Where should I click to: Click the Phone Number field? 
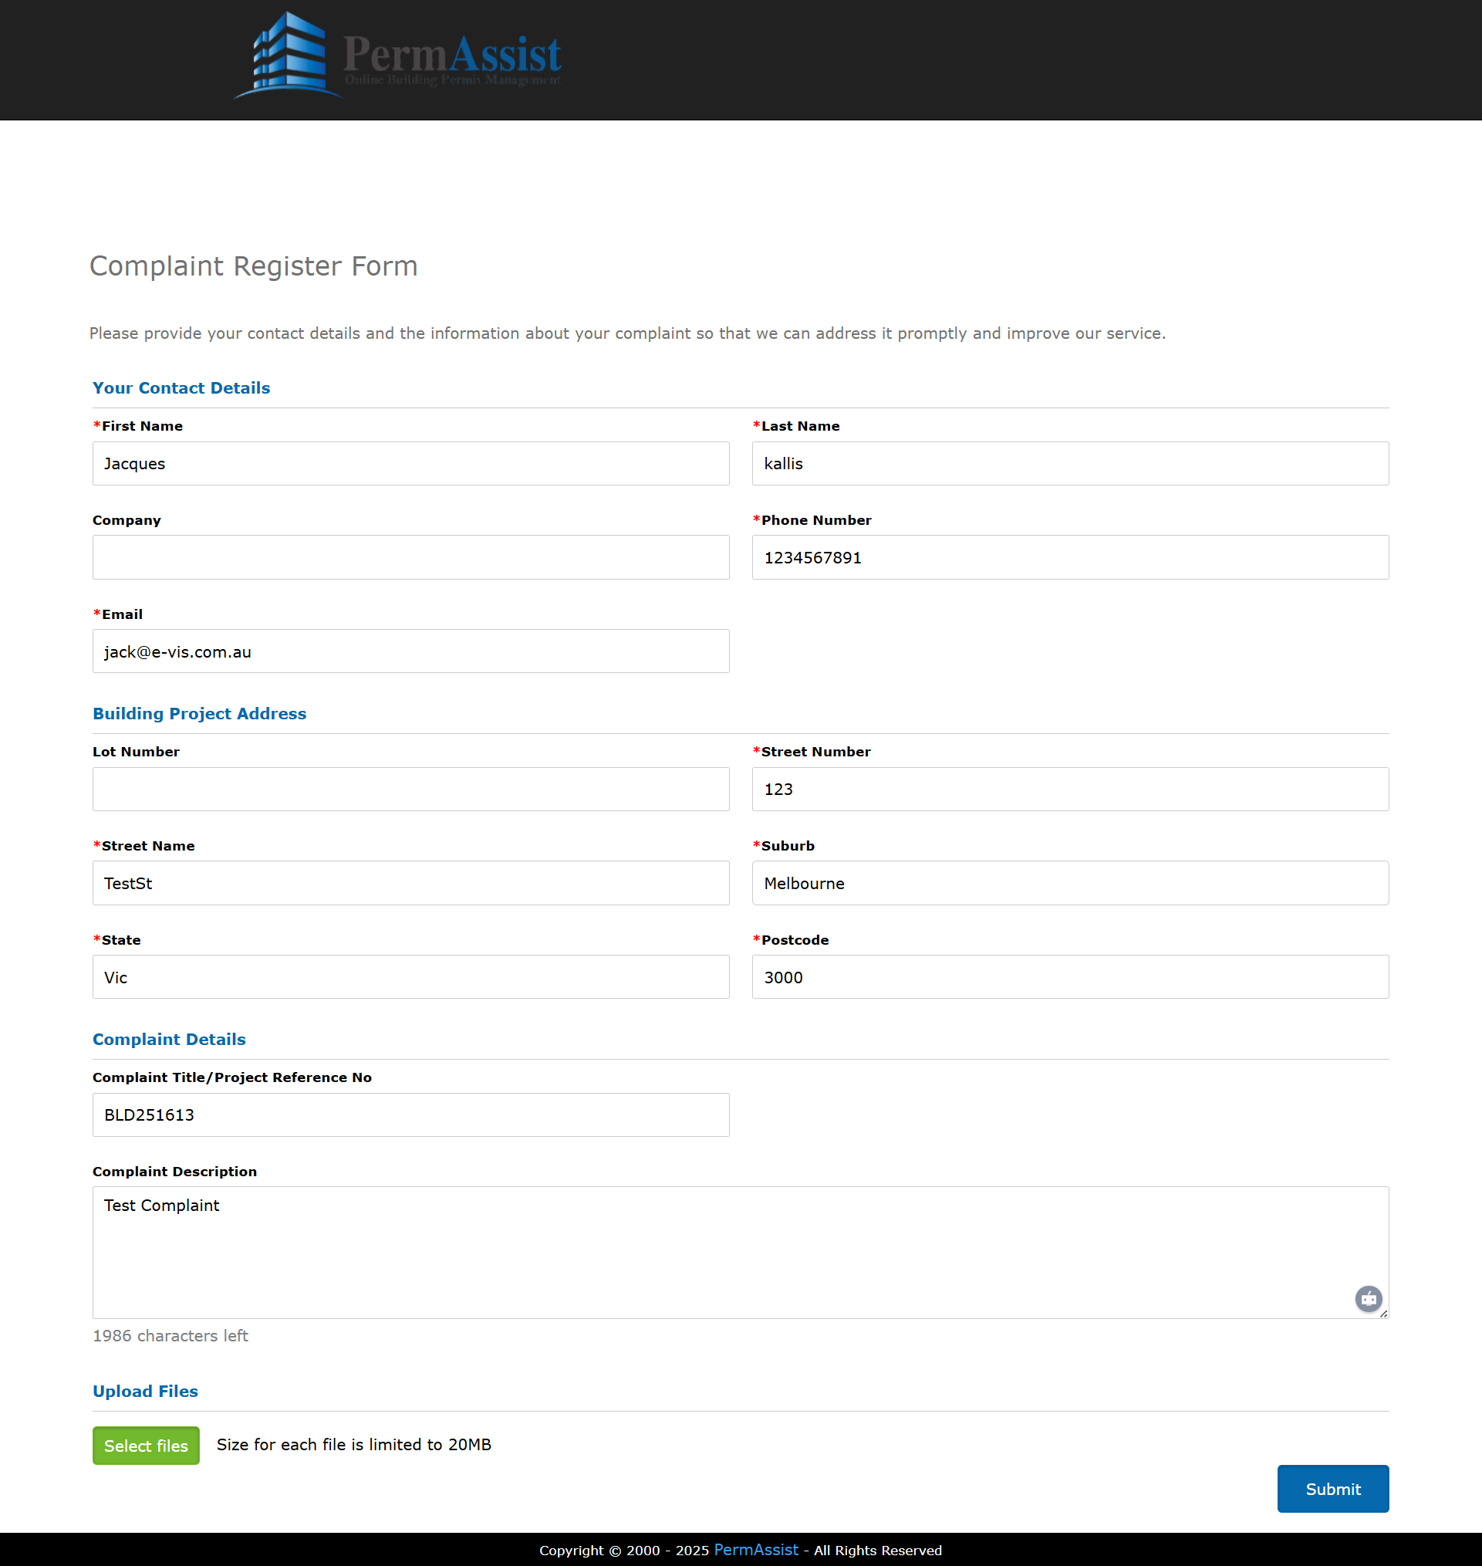click(x=1069, y=557)
